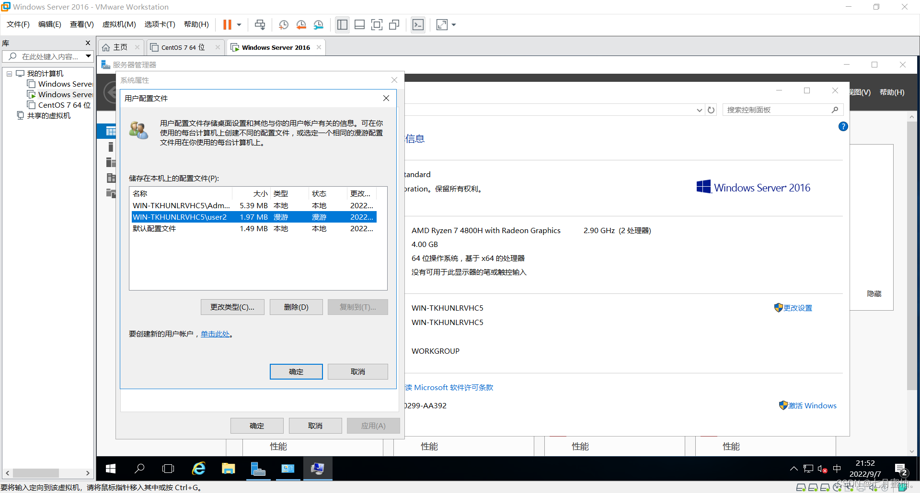Switch to the CentOS 7 64 位 tab

click(183, 47)
